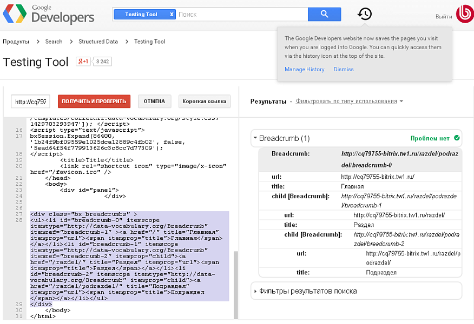Open the Manage History link
Screen dimensions: 474x324
pyautogui.click(x=304, y=69)
